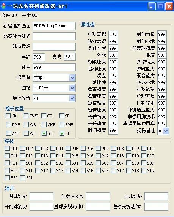Tick the S01 special skill checkbox

tap(22, 163)
